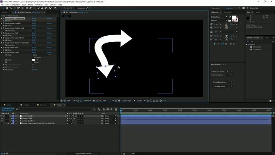Select the Rotation tool

click(15, 8)
